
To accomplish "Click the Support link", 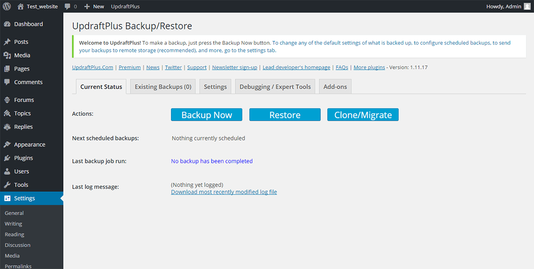I will click(x=197, y=67).
